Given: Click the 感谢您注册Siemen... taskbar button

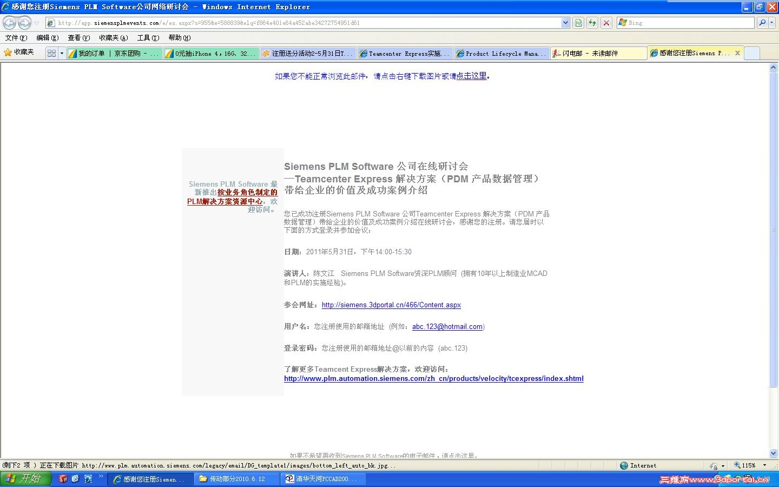Looking at the screenshot, I should [150, 479].
